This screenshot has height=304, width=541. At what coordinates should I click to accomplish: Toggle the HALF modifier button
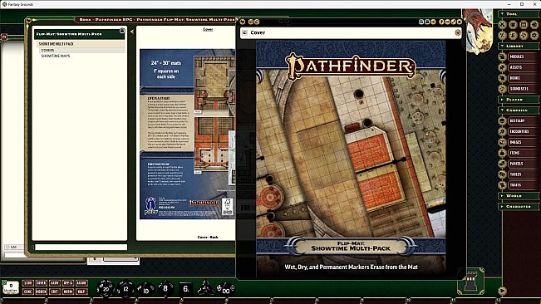81,292
